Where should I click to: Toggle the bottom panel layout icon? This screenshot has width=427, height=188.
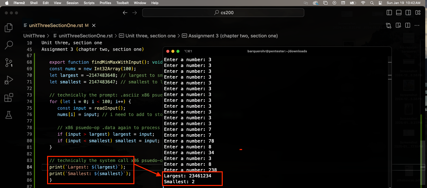(399, 13)
